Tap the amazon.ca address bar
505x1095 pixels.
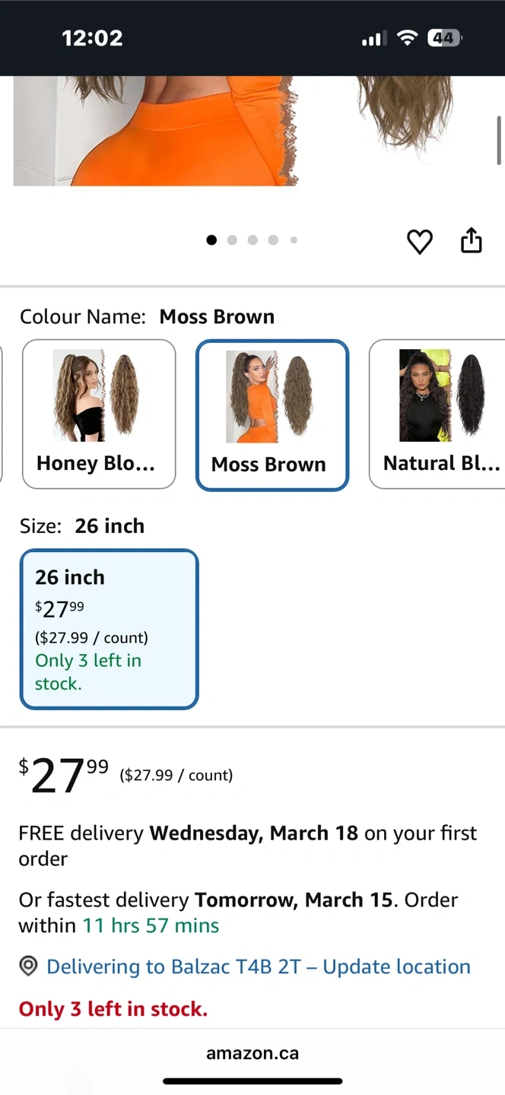point(252,1053)
